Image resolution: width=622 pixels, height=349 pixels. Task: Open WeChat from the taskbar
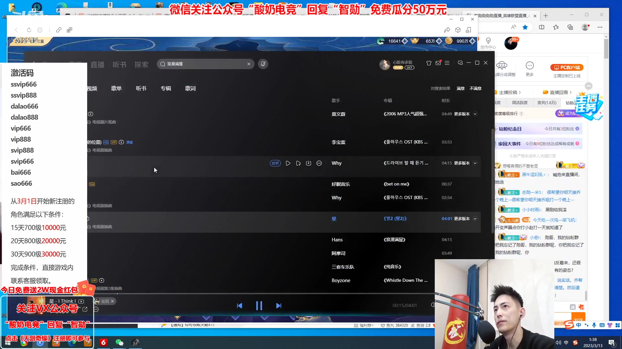click(x=120, y=343)
